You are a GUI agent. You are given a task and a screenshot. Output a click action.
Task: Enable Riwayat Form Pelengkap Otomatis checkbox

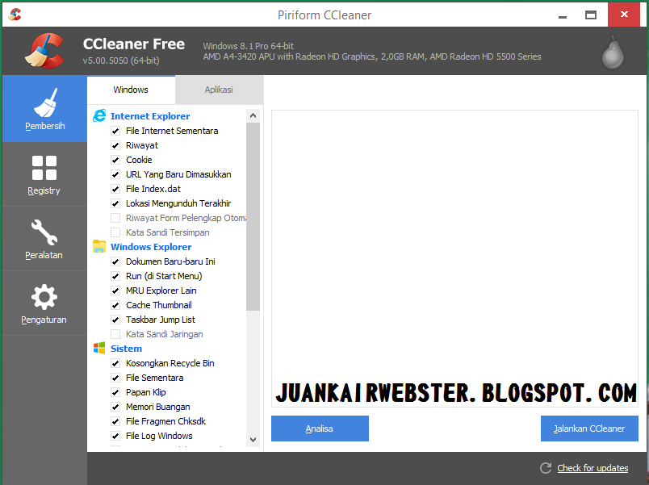115,218
